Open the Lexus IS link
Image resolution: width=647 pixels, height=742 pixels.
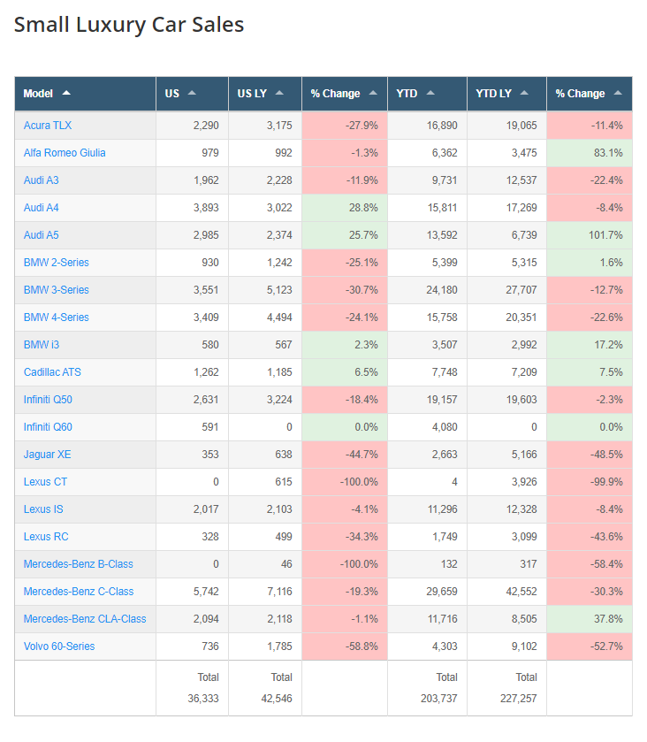coord(43,509)
